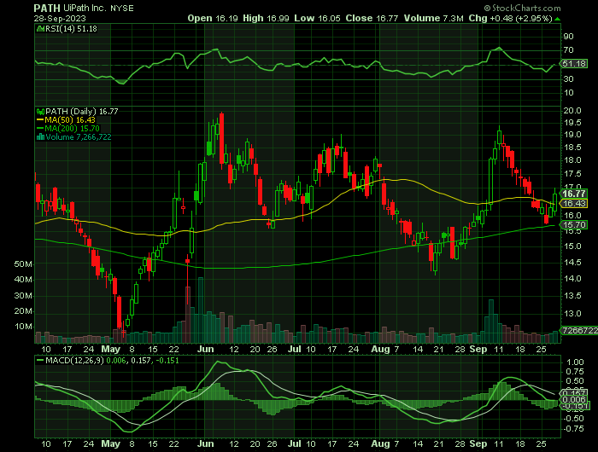Click the 70 level on the RSI axis
Image resolution: width=598 pixels, height=452 pixels.
pyautogui.click(x=568, y=49)
